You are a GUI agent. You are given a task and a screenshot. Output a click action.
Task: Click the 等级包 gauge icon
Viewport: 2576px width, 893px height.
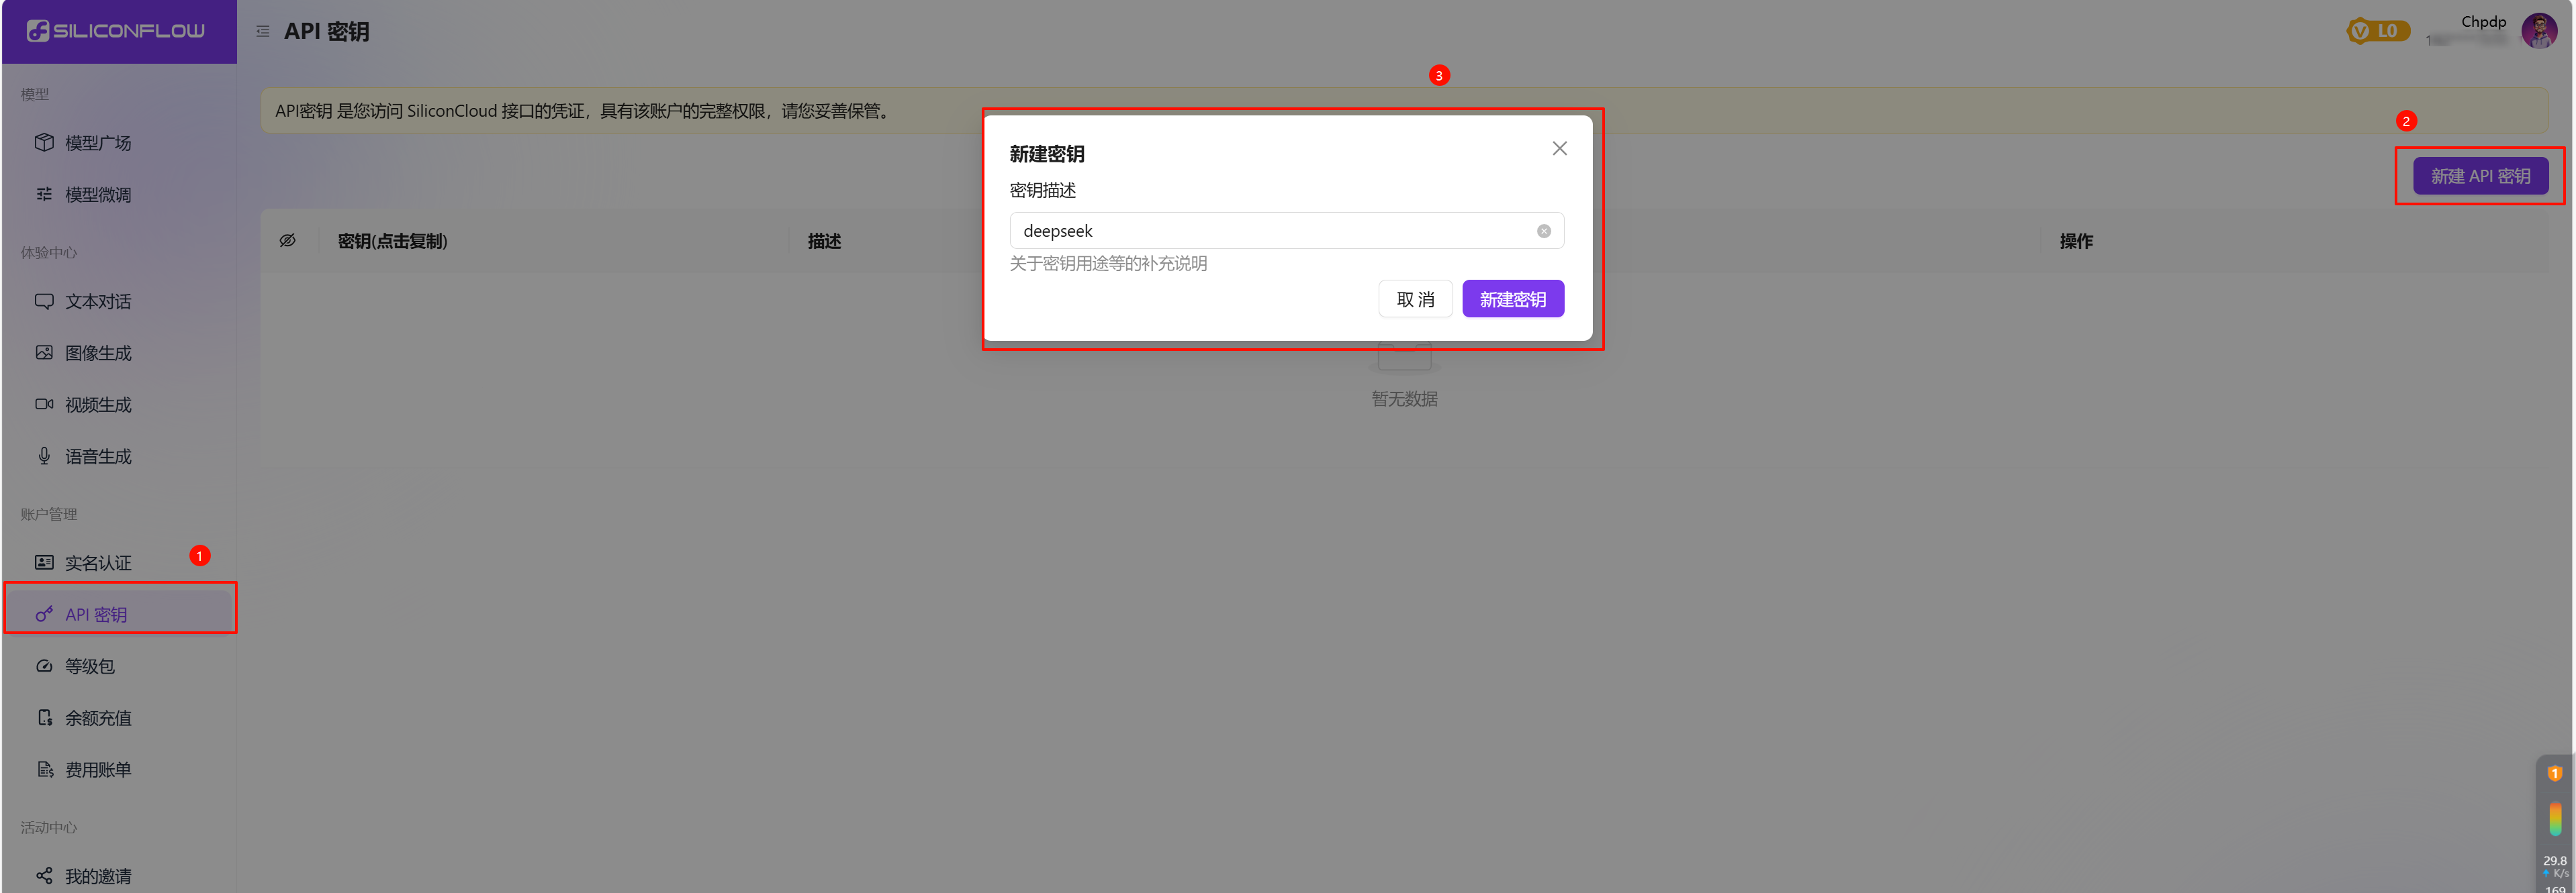pos(44,666)
